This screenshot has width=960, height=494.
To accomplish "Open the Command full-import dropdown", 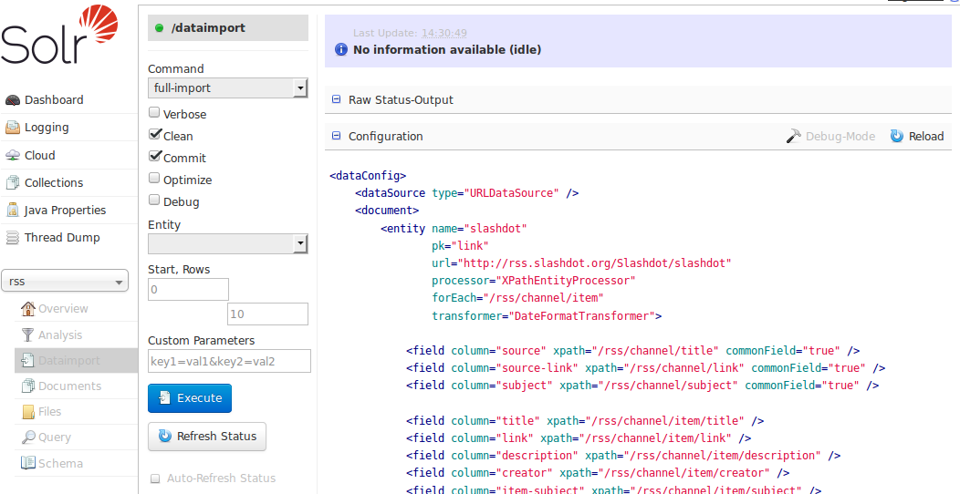I will pos(227,88).
